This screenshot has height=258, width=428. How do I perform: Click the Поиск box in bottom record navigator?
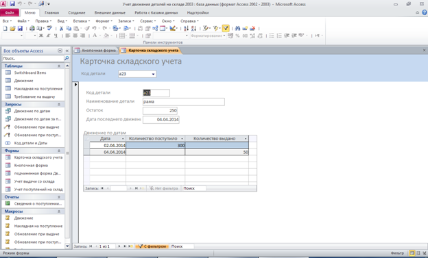[182, 246]
